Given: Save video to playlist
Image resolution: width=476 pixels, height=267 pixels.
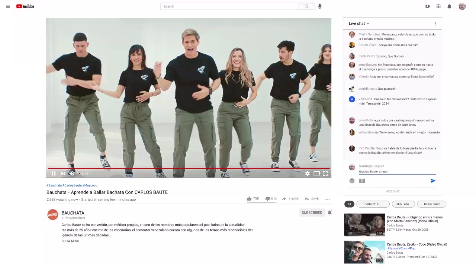Looking at the screenshot, I should (x=312, y=199).
